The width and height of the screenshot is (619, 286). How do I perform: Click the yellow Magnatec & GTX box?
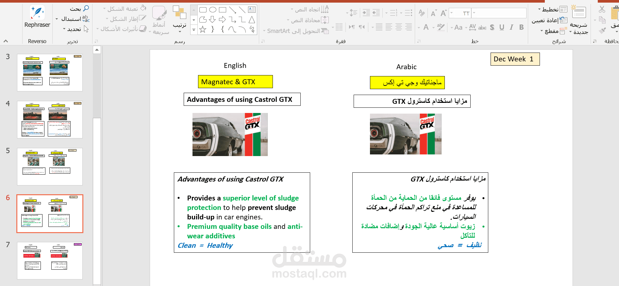(235, 82)
